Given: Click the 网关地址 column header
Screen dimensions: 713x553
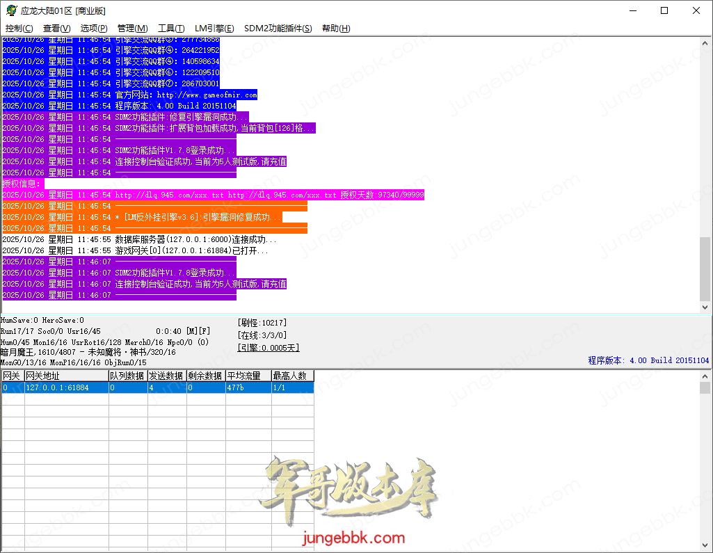Looking at the screenshot, I should click(65, 376).
